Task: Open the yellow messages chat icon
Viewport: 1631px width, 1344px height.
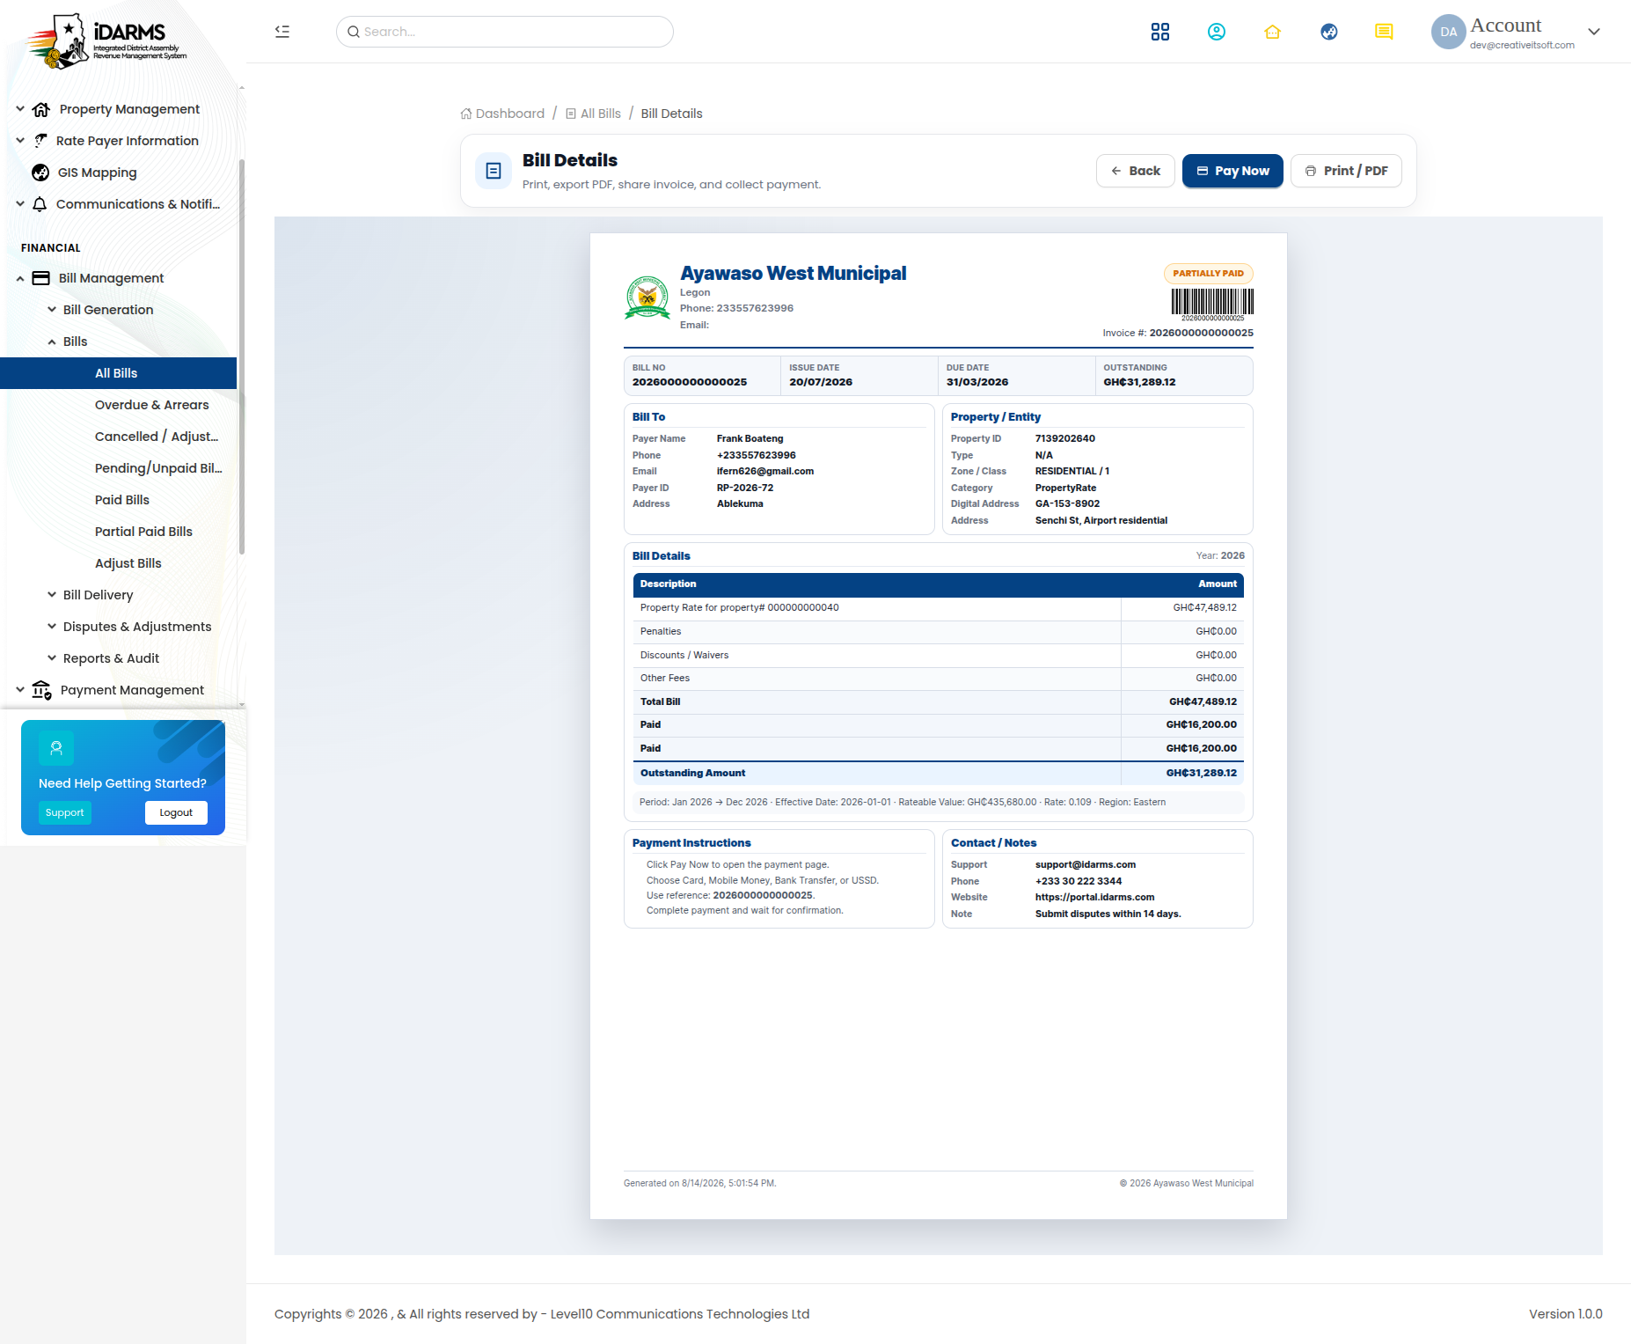Action: point(1384,32)
